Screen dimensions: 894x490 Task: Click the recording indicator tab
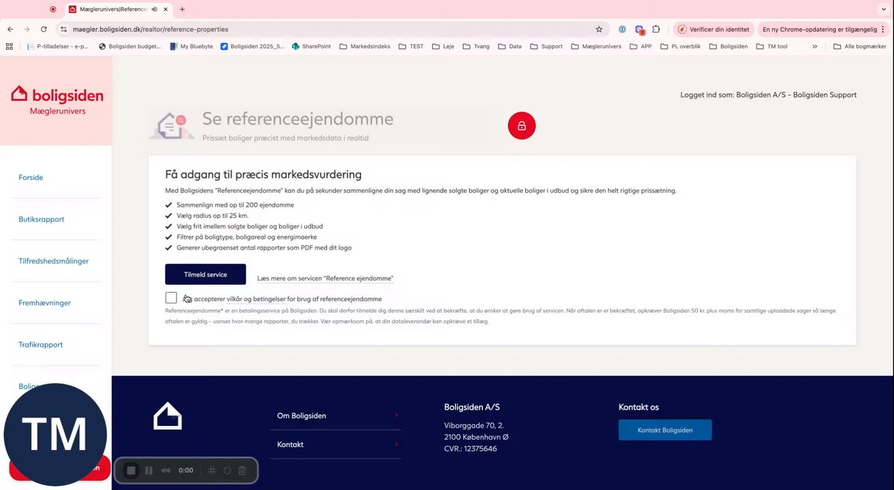pyautogui.click(x=53, y=10)
